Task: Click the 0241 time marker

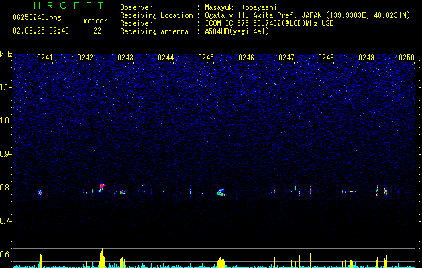Action: (45, 58)
